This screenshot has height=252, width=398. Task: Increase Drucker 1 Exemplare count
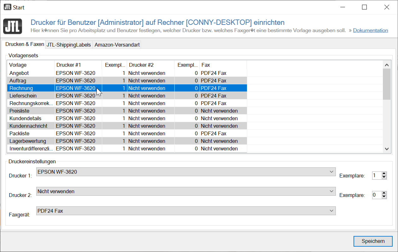click(x=384, y=174)
